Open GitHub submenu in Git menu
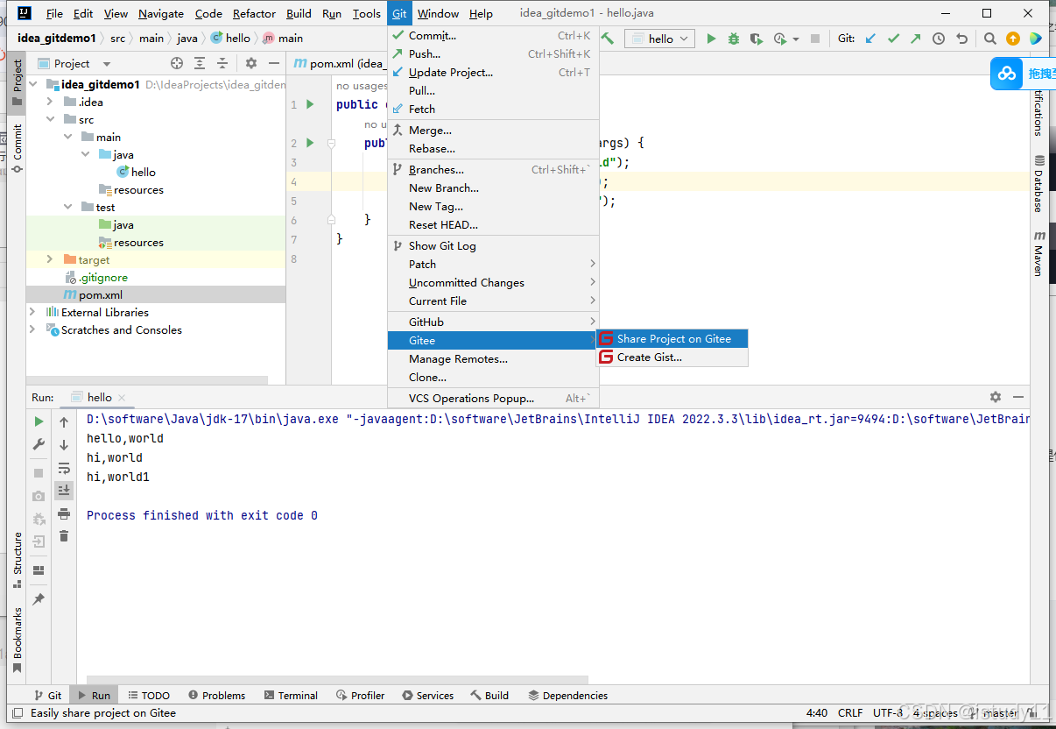This screenshot has height=729, width=1056. click(493, 322)
